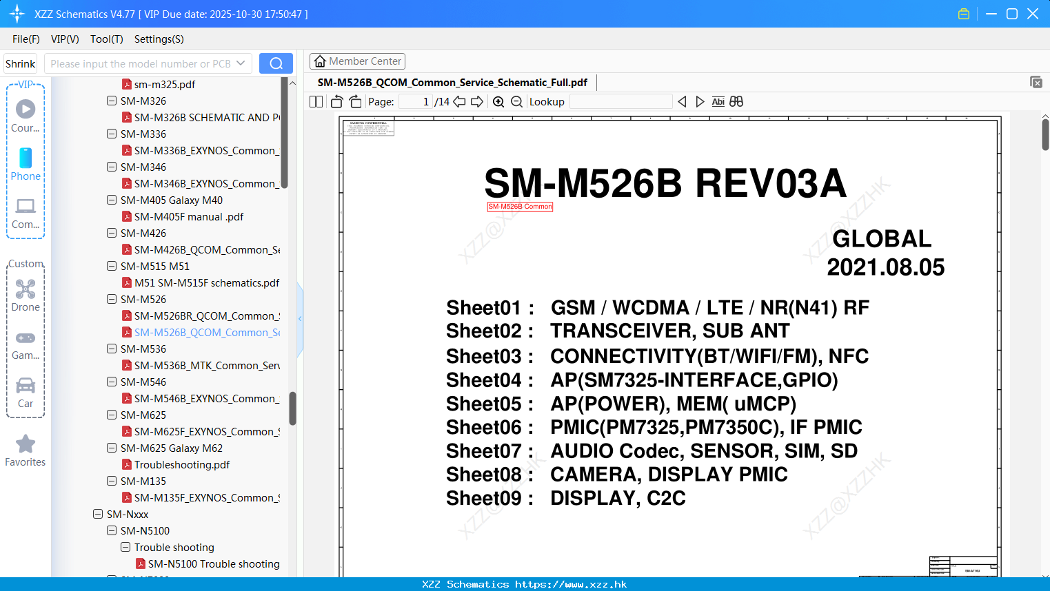Open SM-M526B_QCOM_Common highlighted file
The width and height of the screenshot is (1050, 591).
click(207, 332)
